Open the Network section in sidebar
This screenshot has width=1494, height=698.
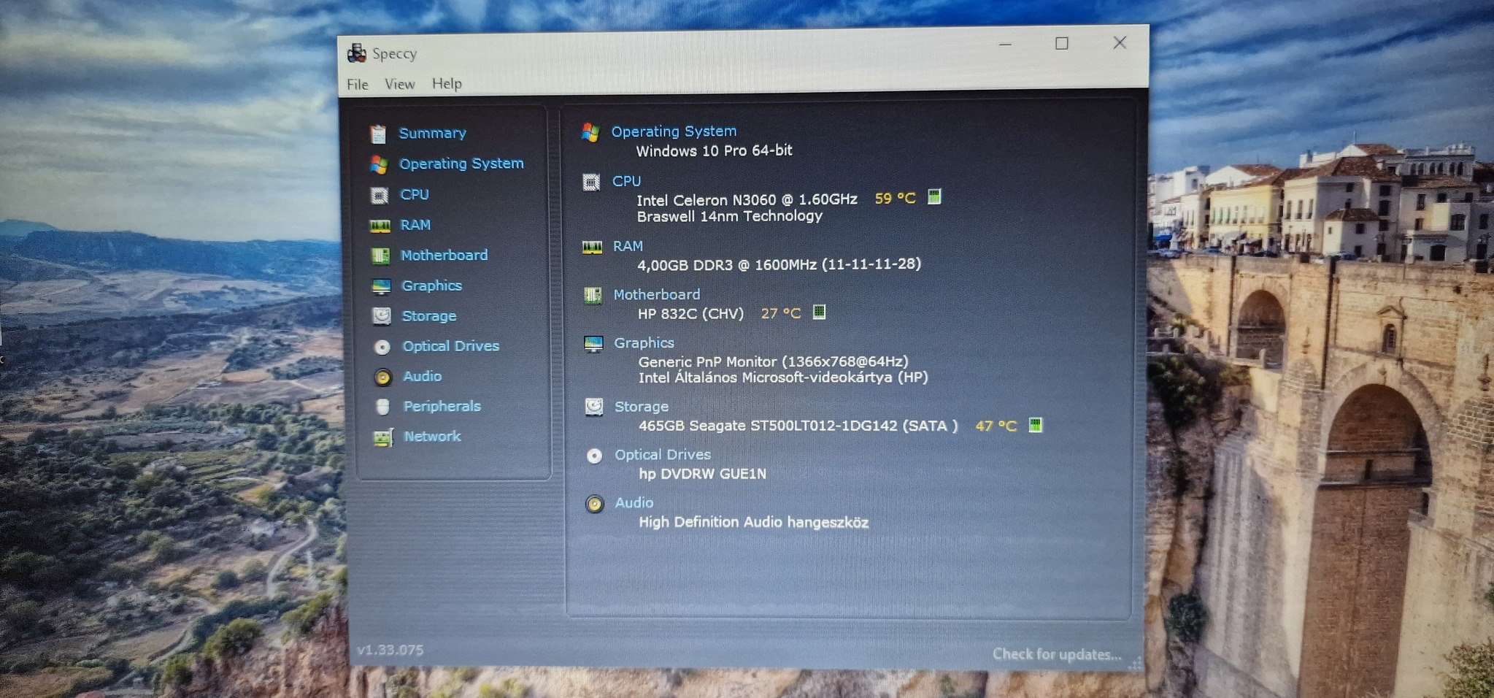coord(433,436)
